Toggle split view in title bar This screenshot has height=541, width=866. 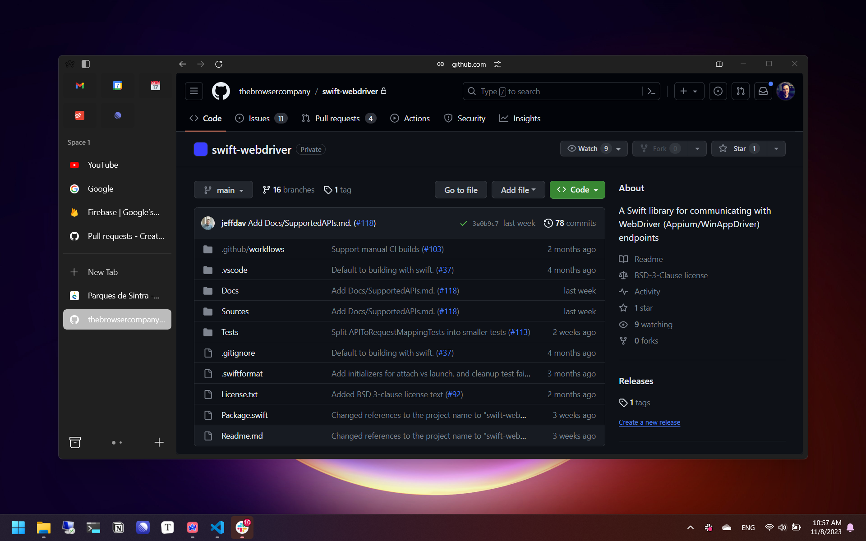pyautogui.click(x=719, y=64)
